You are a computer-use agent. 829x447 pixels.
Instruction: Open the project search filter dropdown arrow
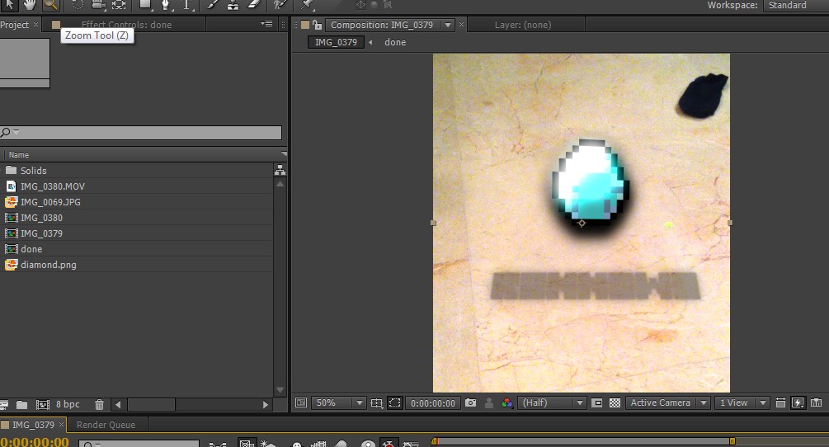(x=16, y=132)
